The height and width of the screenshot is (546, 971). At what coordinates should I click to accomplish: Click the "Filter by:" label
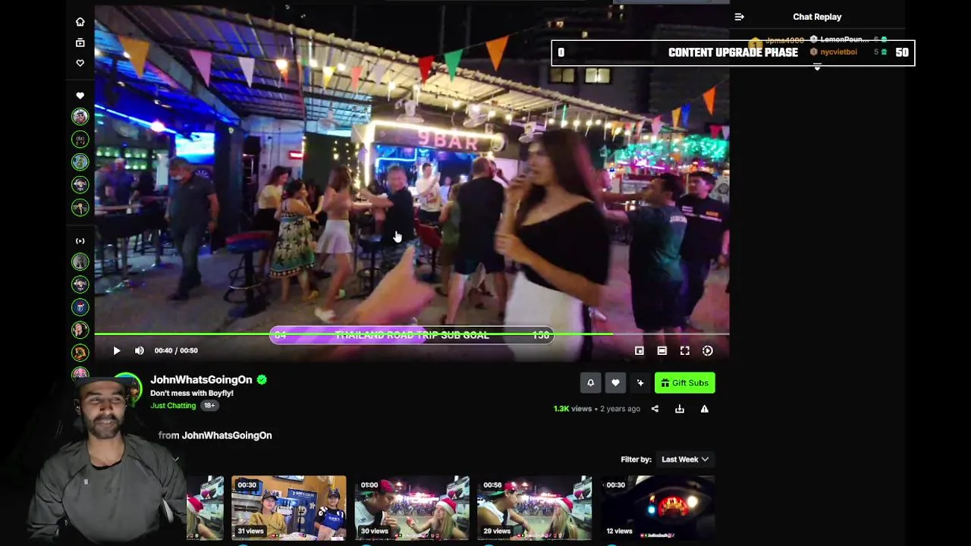coord(636,460)
